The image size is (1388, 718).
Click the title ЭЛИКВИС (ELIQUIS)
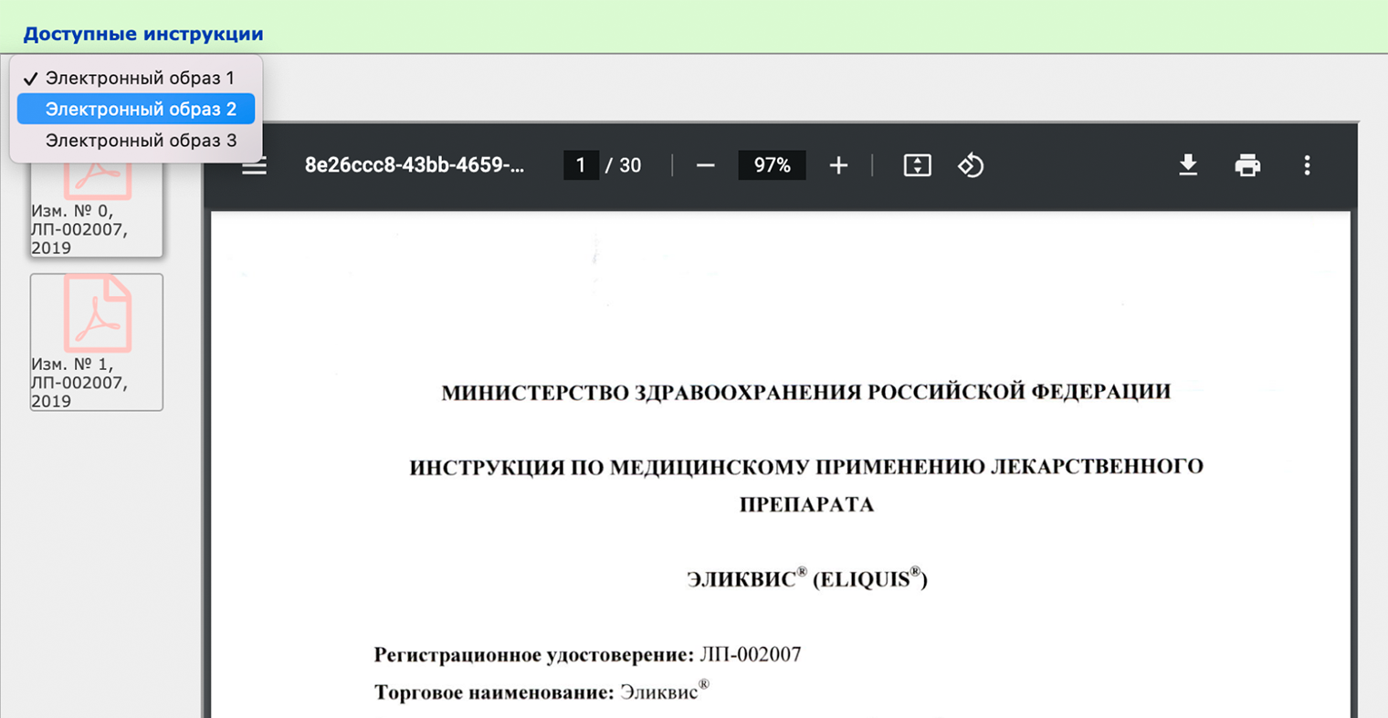(807, 578)
